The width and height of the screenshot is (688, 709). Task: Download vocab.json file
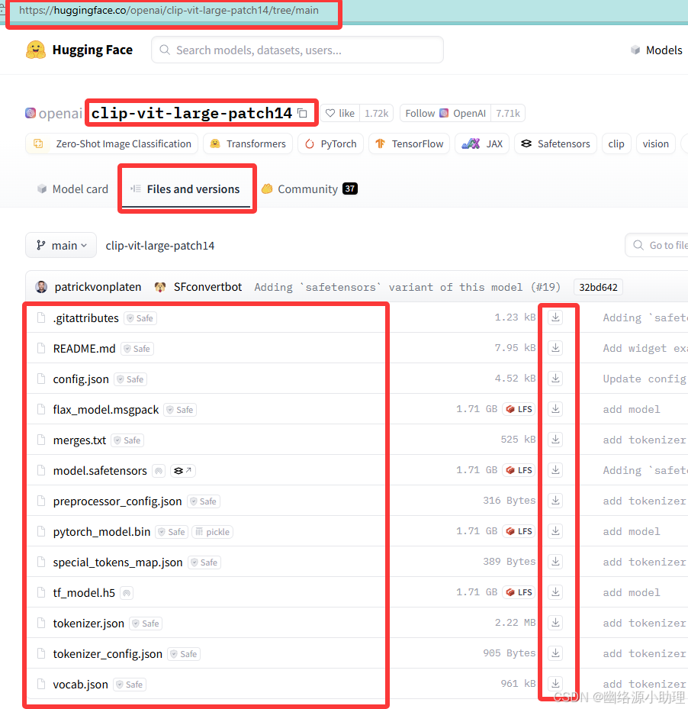[x=555, y=684]
